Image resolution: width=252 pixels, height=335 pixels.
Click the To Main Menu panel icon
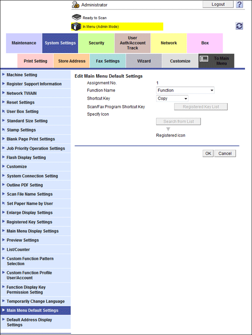point(204,59)
